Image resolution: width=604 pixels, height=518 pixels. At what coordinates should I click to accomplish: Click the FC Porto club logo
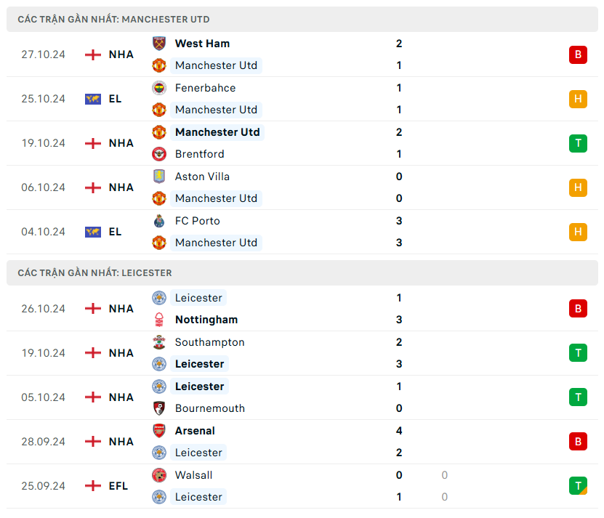click(x=159, y=221)
